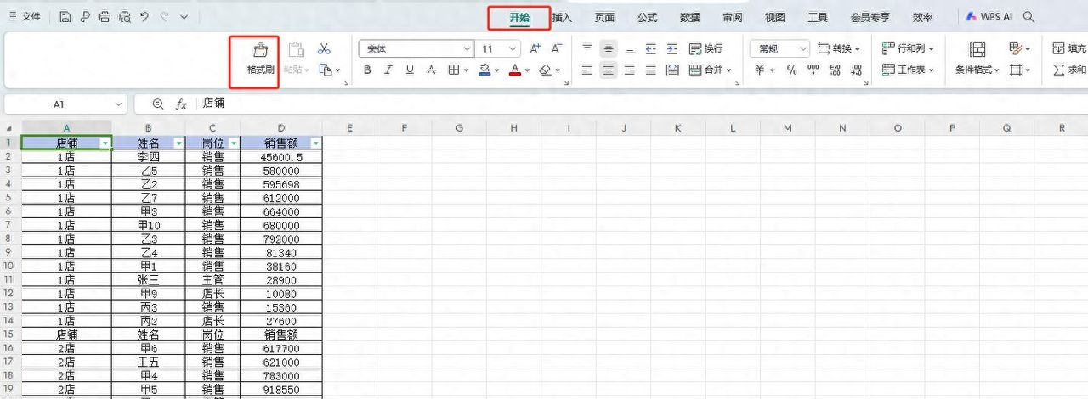Image resolution: width=1088 pixels, height=399 pixels.
Task: Click the Cut scissors icon
Action: click(x=324, y=49)
